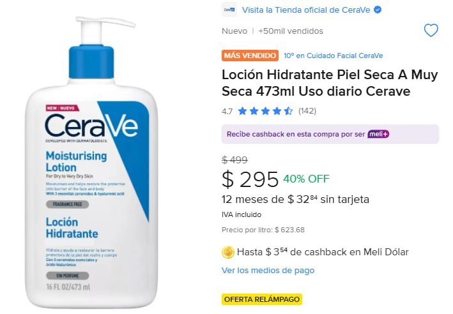The image size is (453, 314).
Task: Click the 4.7 rating number
Action: 227,112
